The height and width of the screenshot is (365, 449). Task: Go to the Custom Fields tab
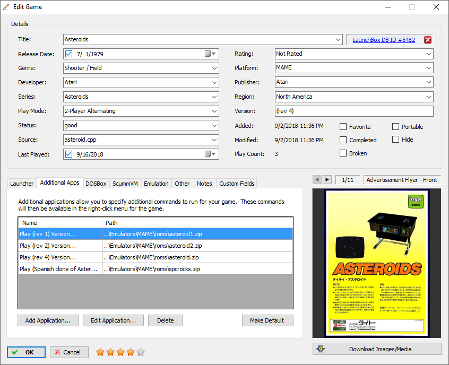click(x=237, y=184)
